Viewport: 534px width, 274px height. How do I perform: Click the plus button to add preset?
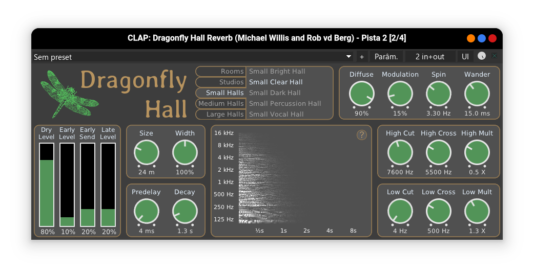tap(362, 57)
